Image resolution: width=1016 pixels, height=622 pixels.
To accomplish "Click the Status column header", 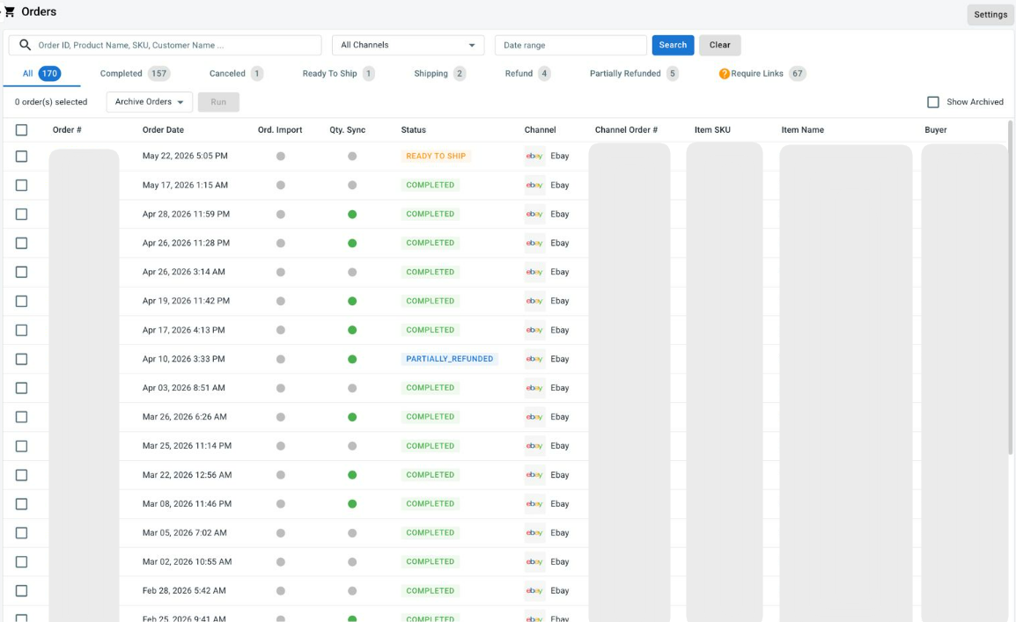I will (414, 130).
